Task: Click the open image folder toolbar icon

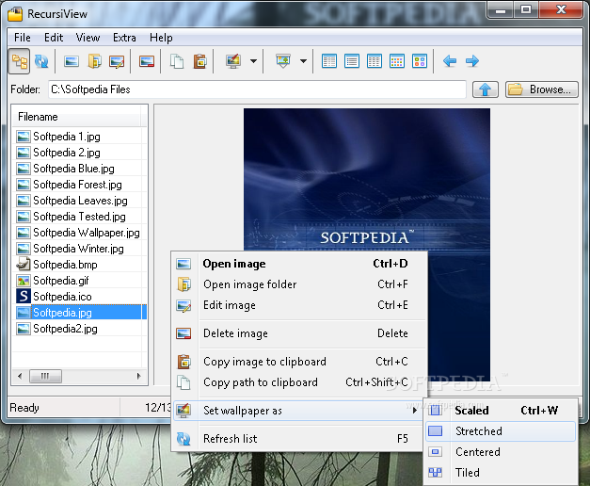Action: [94, 61]
